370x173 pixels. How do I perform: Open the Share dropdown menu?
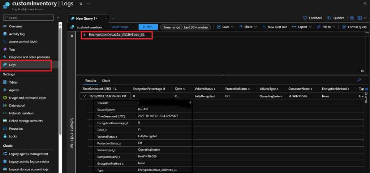point(248,27)
